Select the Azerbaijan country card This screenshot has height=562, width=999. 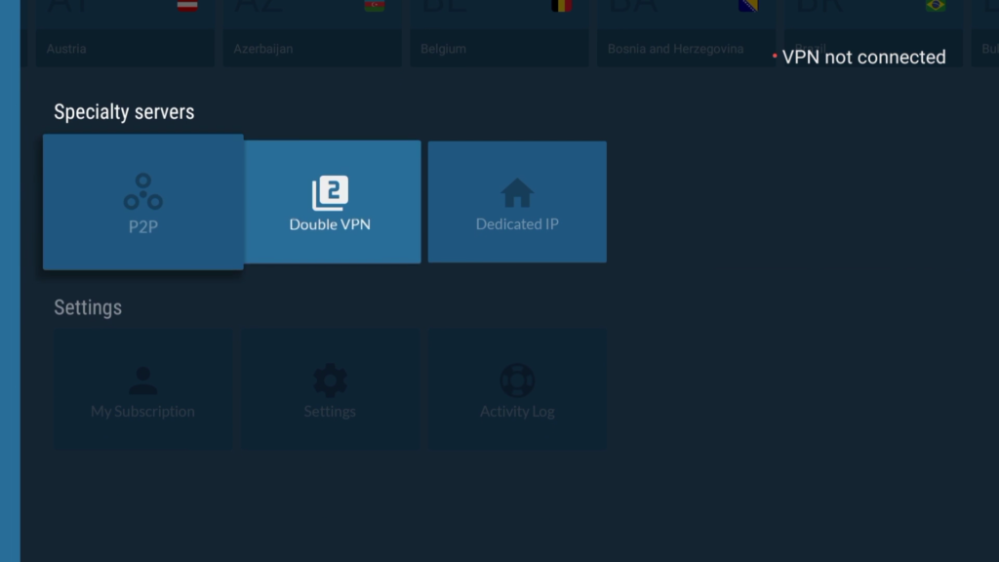[x=312, y=33]
